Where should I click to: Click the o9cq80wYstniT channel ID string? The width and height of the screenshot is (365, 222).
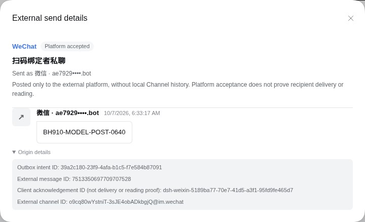tap(126, 202)
